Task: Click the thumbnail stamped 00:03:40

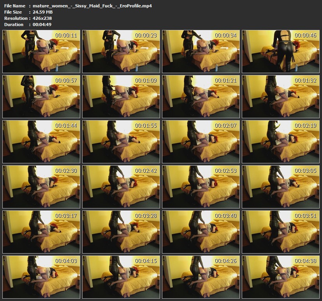Action: click(201, 232)
